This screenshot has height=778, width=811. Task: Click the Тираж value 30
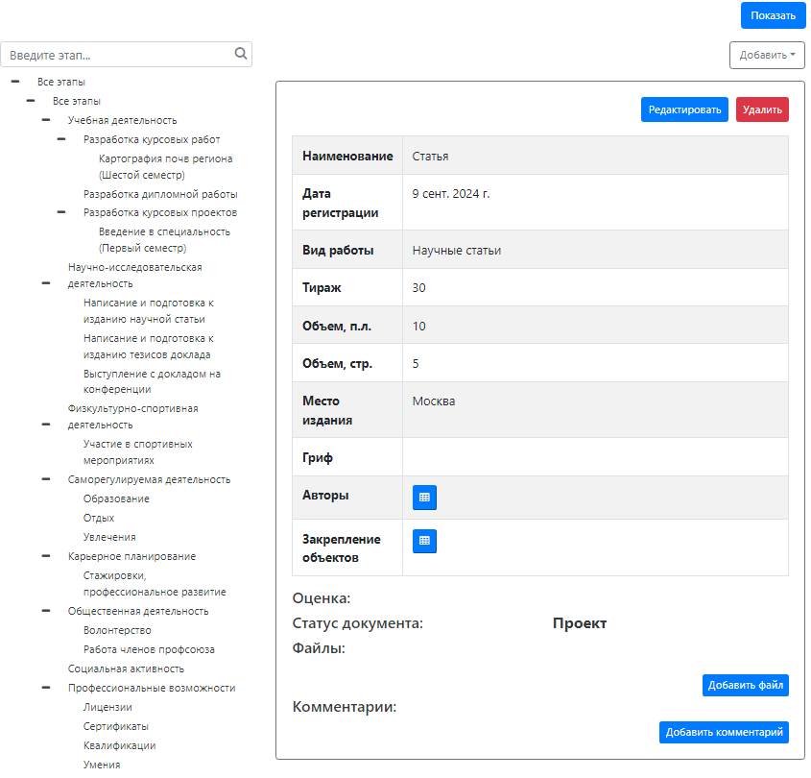[419, 288]
